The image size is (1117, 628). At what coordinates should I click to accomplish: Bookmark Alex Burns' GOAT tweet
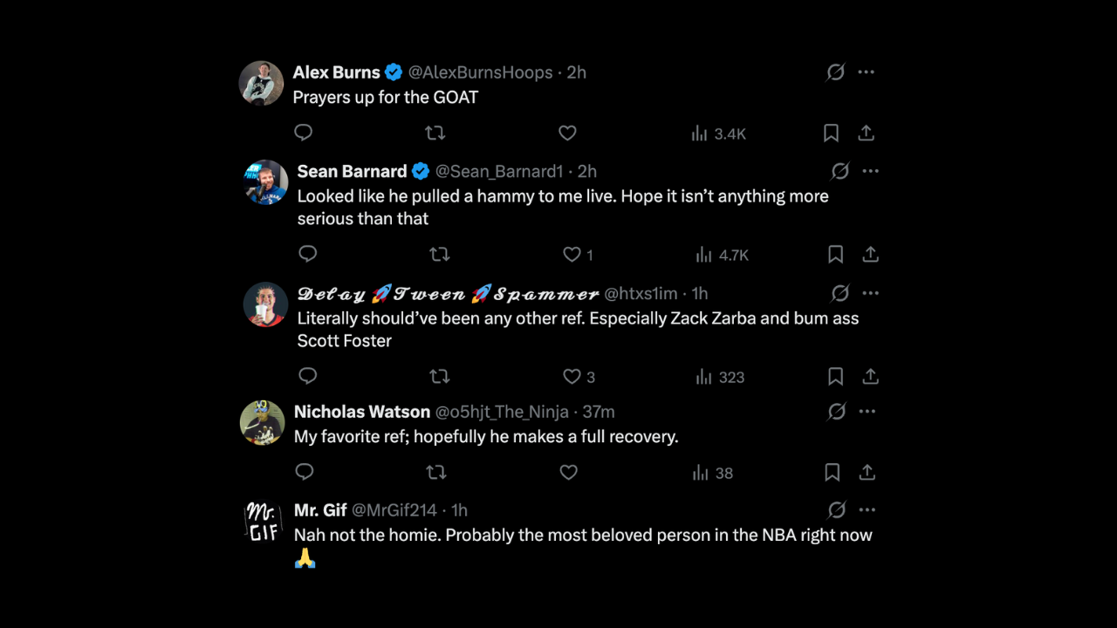pos(830,133)
